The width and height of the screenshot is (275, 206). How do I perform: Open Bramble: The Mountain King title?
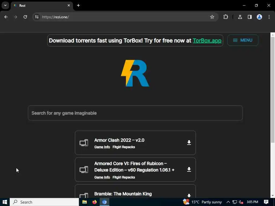coord(123,194)
